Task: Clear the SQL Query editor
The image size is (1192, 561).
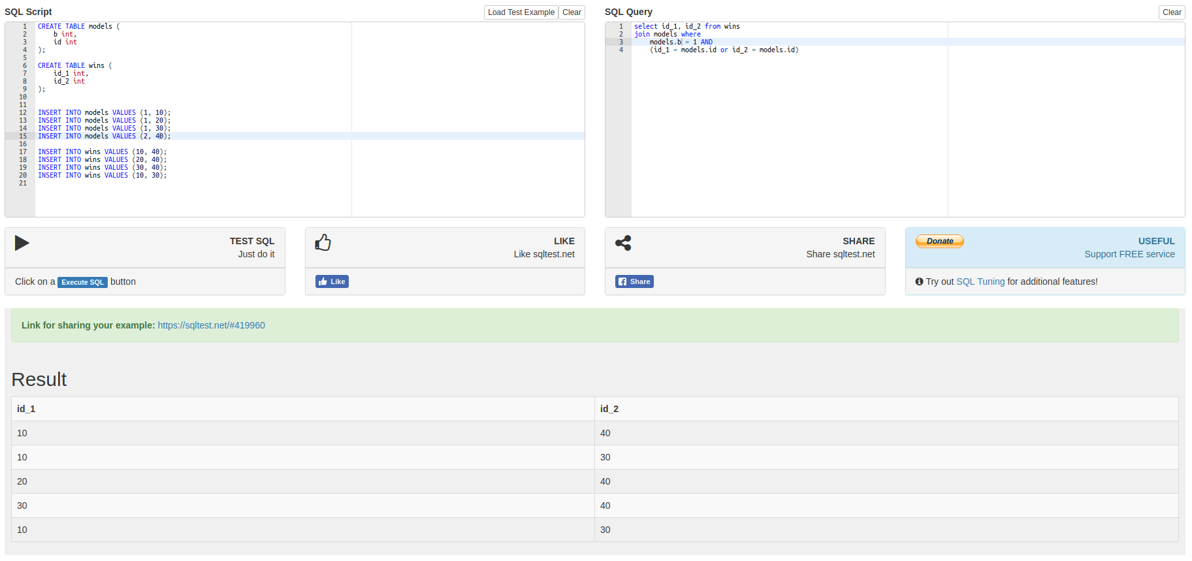Action: 1172,12
